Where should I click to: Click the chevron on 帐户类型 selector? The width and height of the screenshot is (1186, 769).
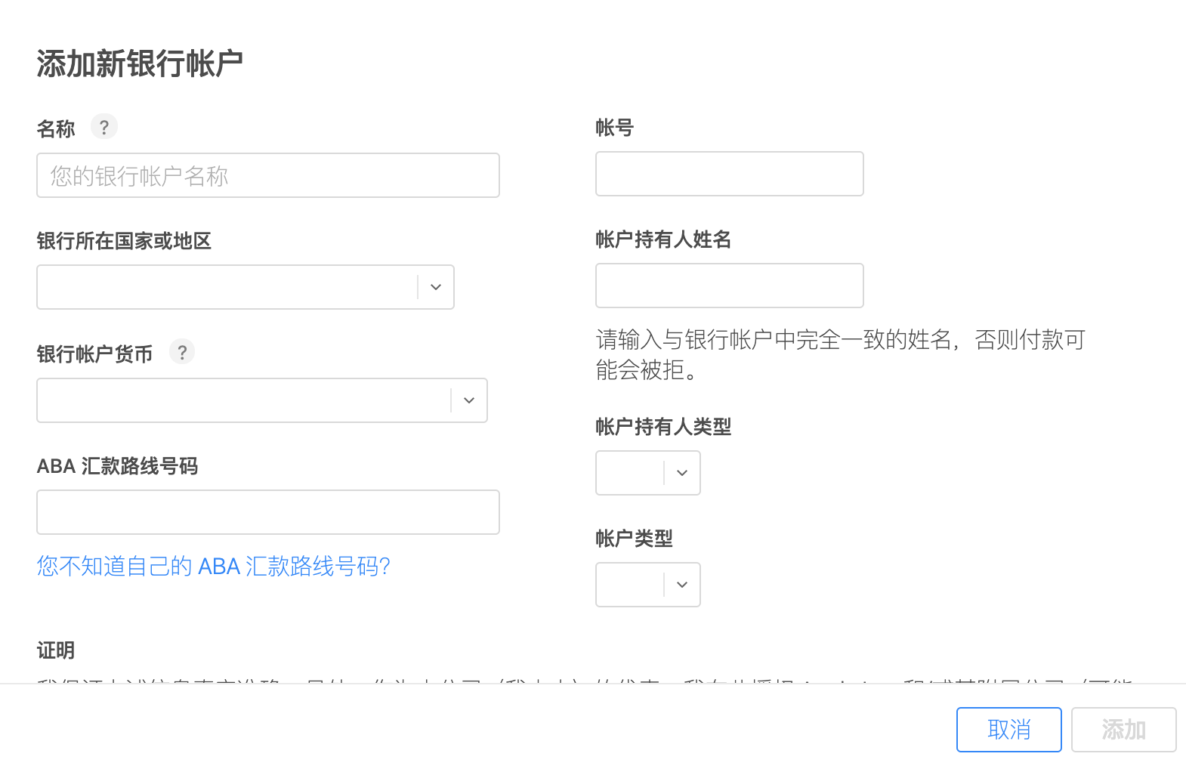pyautogui.click(x=681, y=585)
